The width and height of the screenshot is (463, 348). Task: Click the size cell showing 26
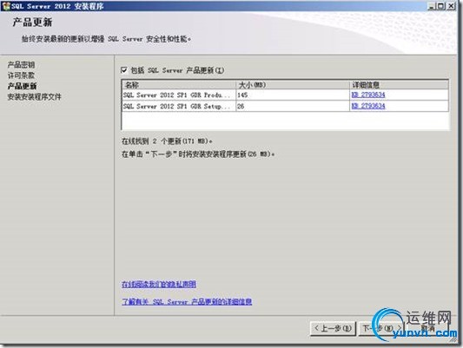pyautogui.click(x=293, y=106)
